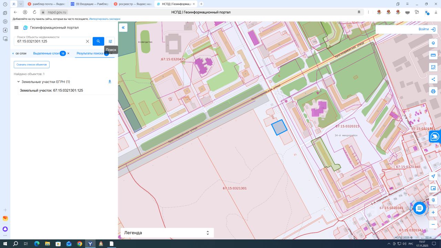Click the share map icon

433,79
